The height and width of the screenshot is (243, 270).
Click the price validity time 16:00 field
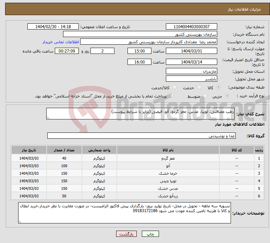point(139,62)
